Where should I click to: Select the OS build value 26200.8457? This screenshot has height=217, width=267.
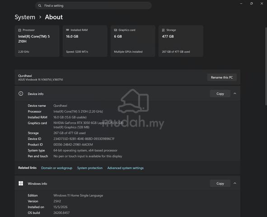pyautogui.click(x=61, y=213)
